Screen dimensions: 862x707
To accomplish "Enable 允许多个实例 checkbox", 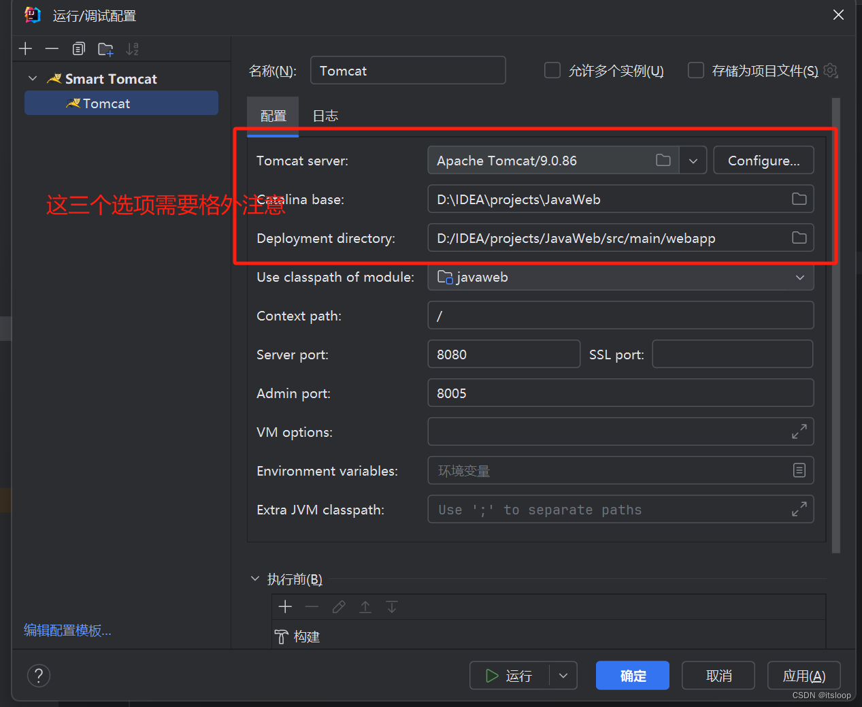I will (552, 70).
